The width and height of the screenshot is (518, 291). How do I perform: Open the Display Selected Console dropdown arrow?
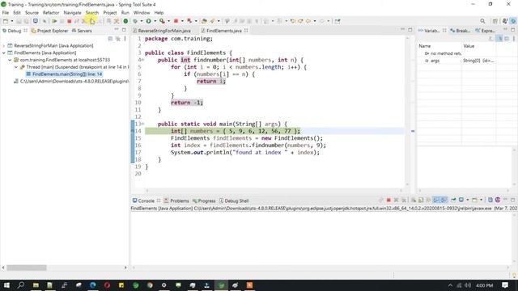[x=467, y=200]
